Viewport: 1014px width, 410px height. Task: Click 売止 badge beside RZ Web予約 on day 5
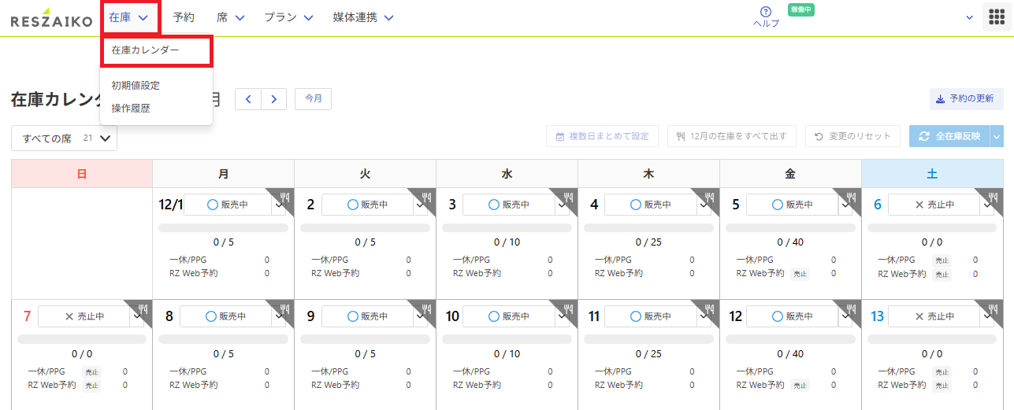800,274
